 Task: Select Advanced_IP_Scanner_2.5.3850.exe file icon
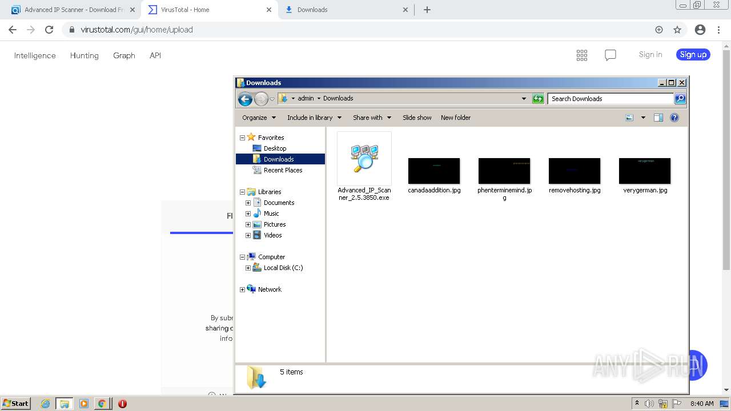[364, 158]
